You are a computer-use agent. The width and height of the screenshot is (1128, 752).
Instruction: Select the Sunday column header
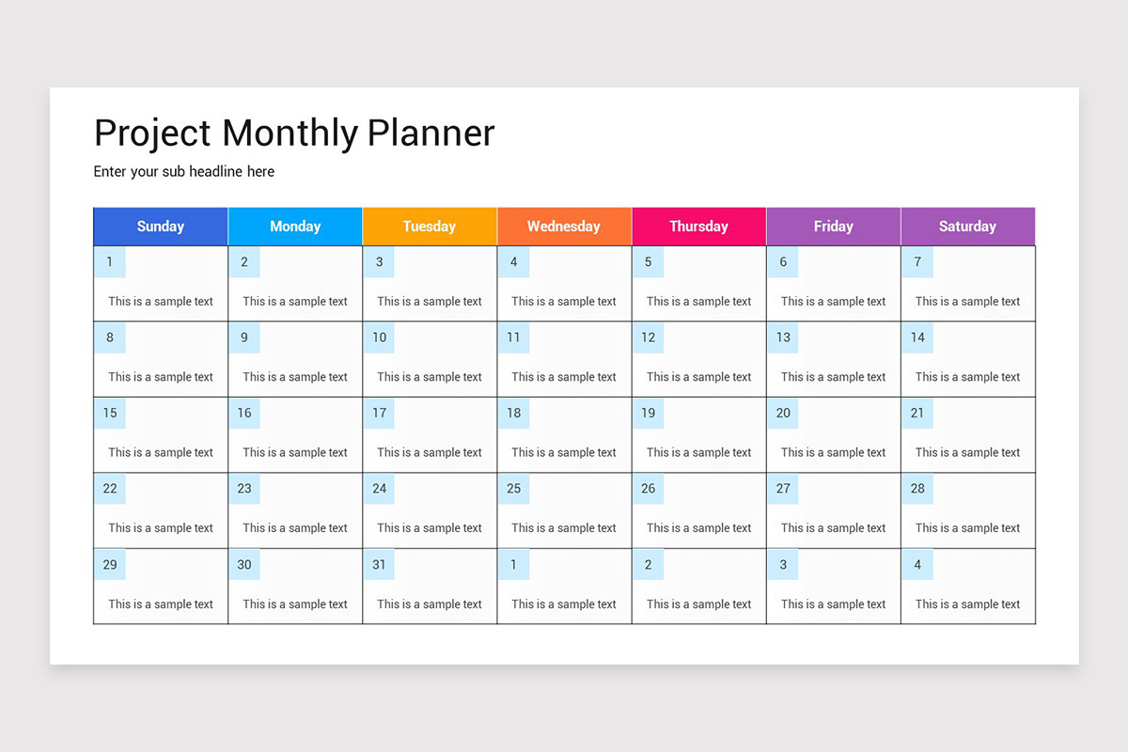click(161, 227)
